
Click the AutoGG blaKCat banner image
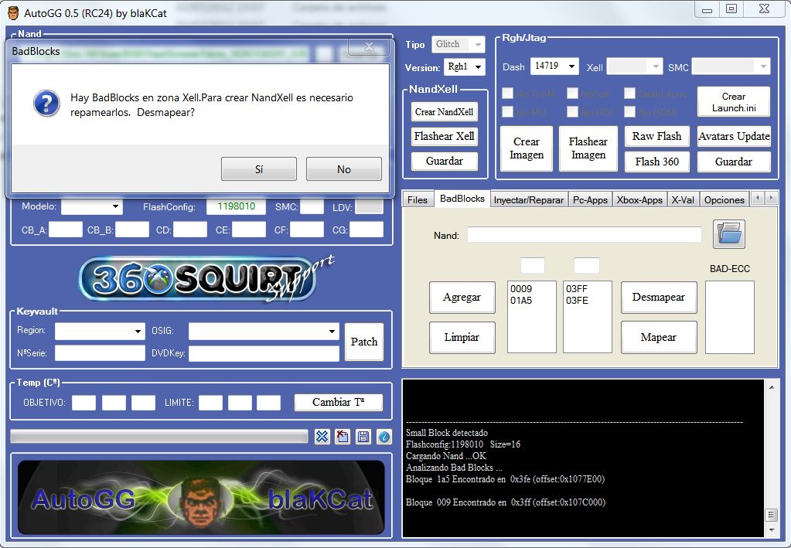coord(201,497)
